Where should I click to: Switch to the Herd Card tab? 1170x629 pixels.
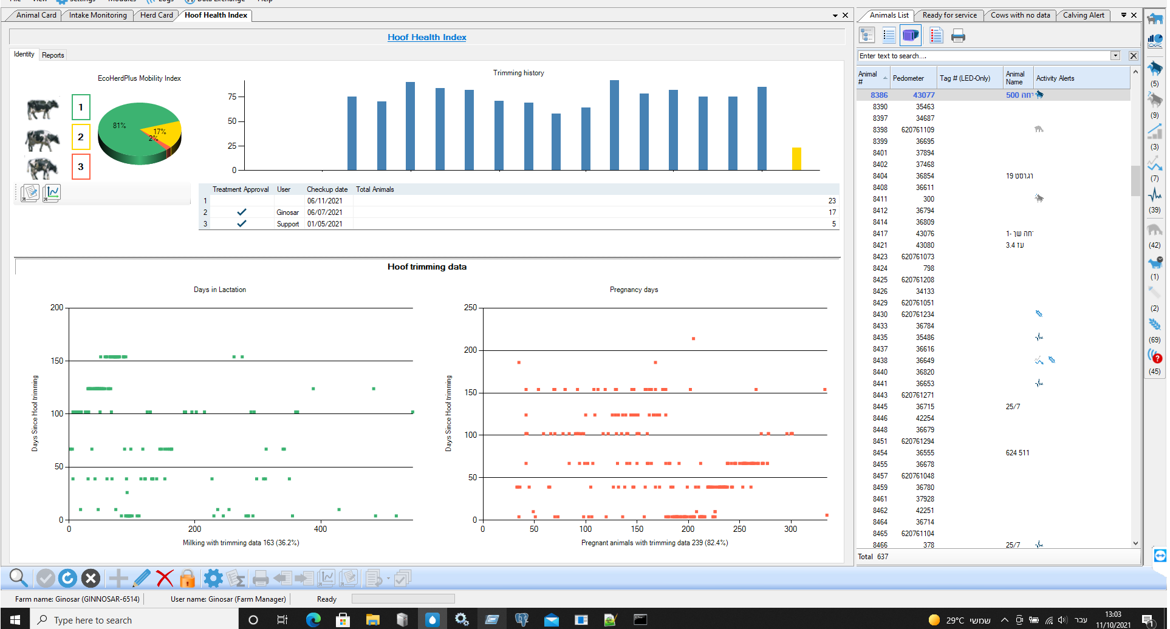point(156,15)
